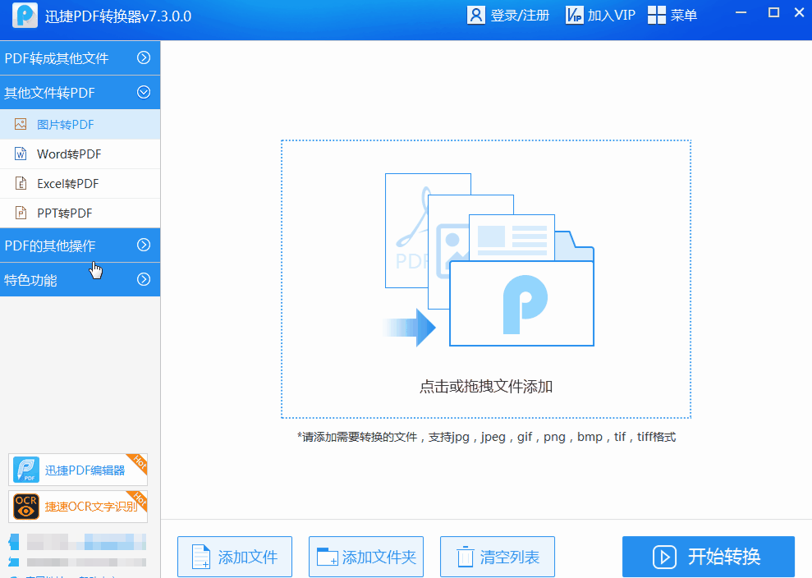Viewport: 812px width, 578px height.
Task: Click 点击或拖拽文件添加 text
Action: coord(486,387)
